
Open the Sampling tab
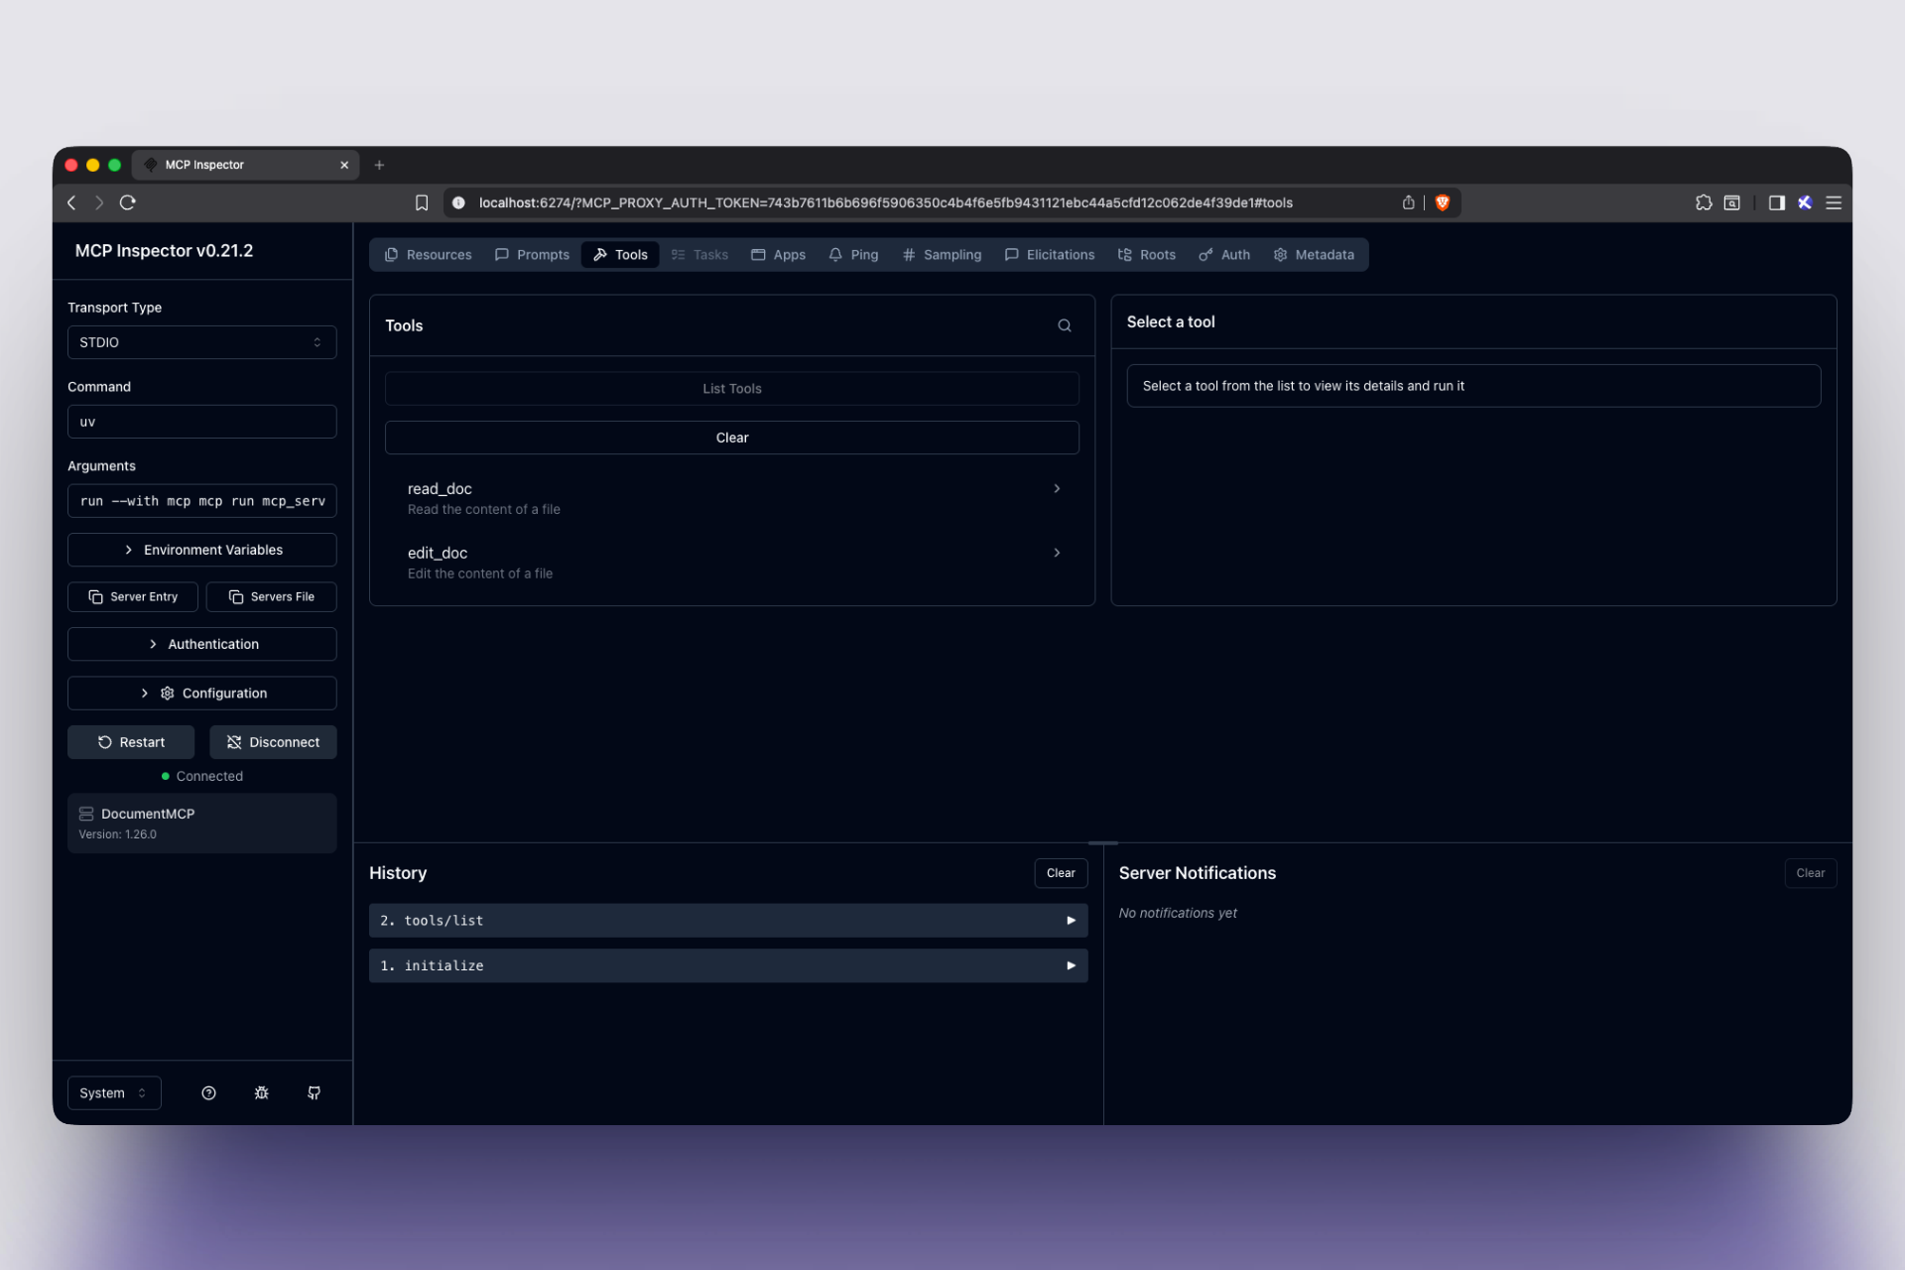tap(942, 255)
